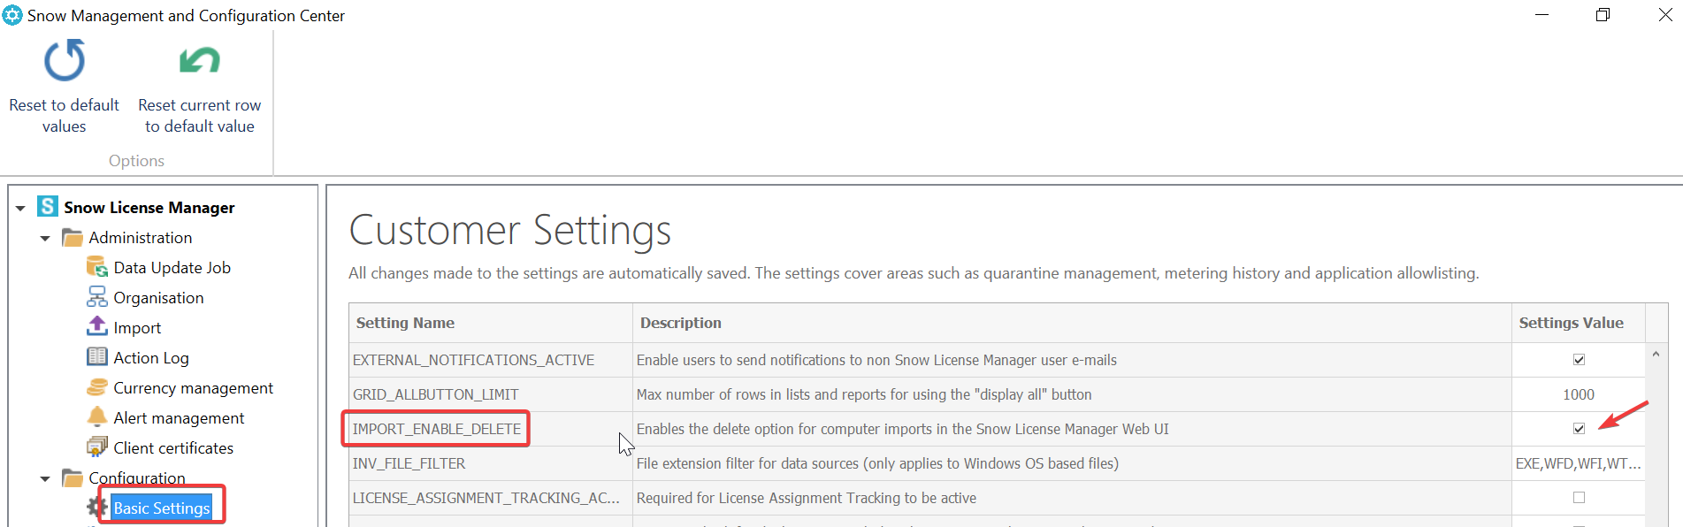Click description 'File extension filter for data sources'

877,463
